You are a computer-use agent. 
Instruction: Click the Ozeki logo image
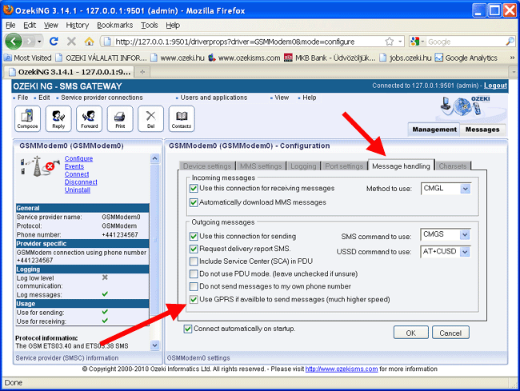pos(466,106)
